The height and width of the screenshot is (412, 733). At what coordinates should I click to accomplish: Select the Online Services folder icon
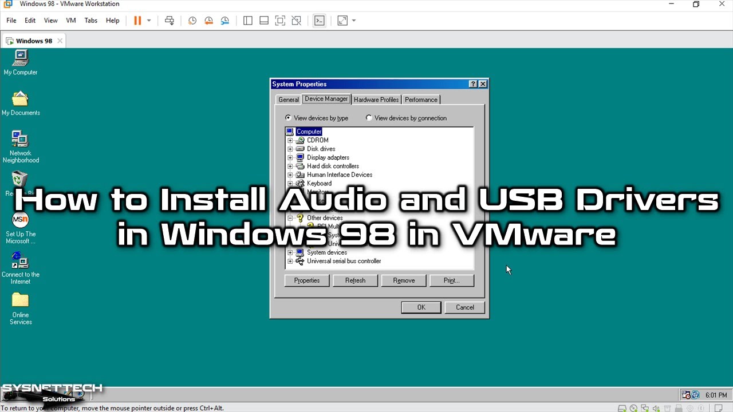tap(21, 309)
